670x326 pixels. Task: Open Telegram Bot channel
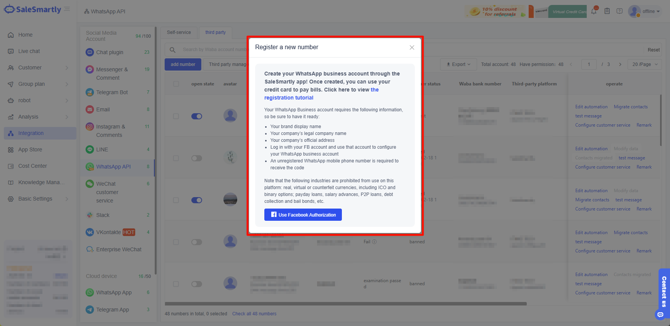pos(117,92)
